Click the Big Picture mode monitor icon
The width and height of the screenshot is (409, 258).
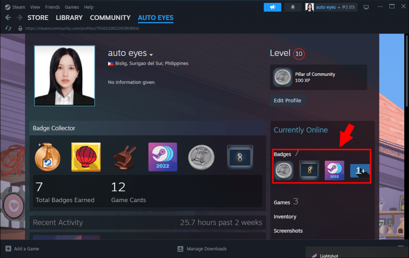pyautogui.click(x=366, y=7)
